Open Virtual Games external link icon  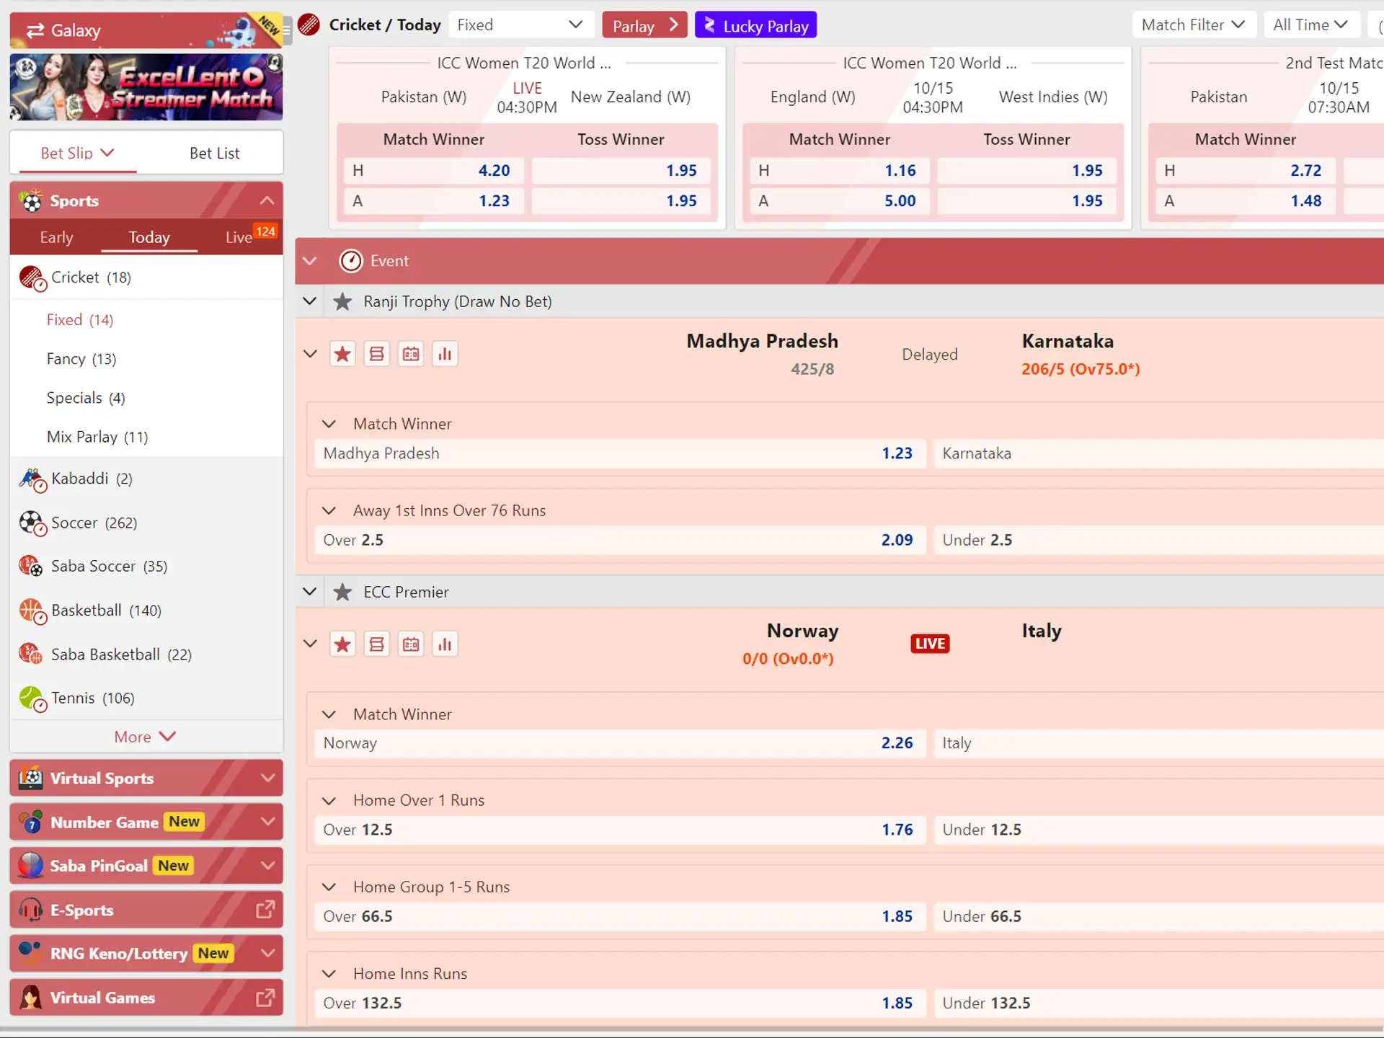coord(265,998)
